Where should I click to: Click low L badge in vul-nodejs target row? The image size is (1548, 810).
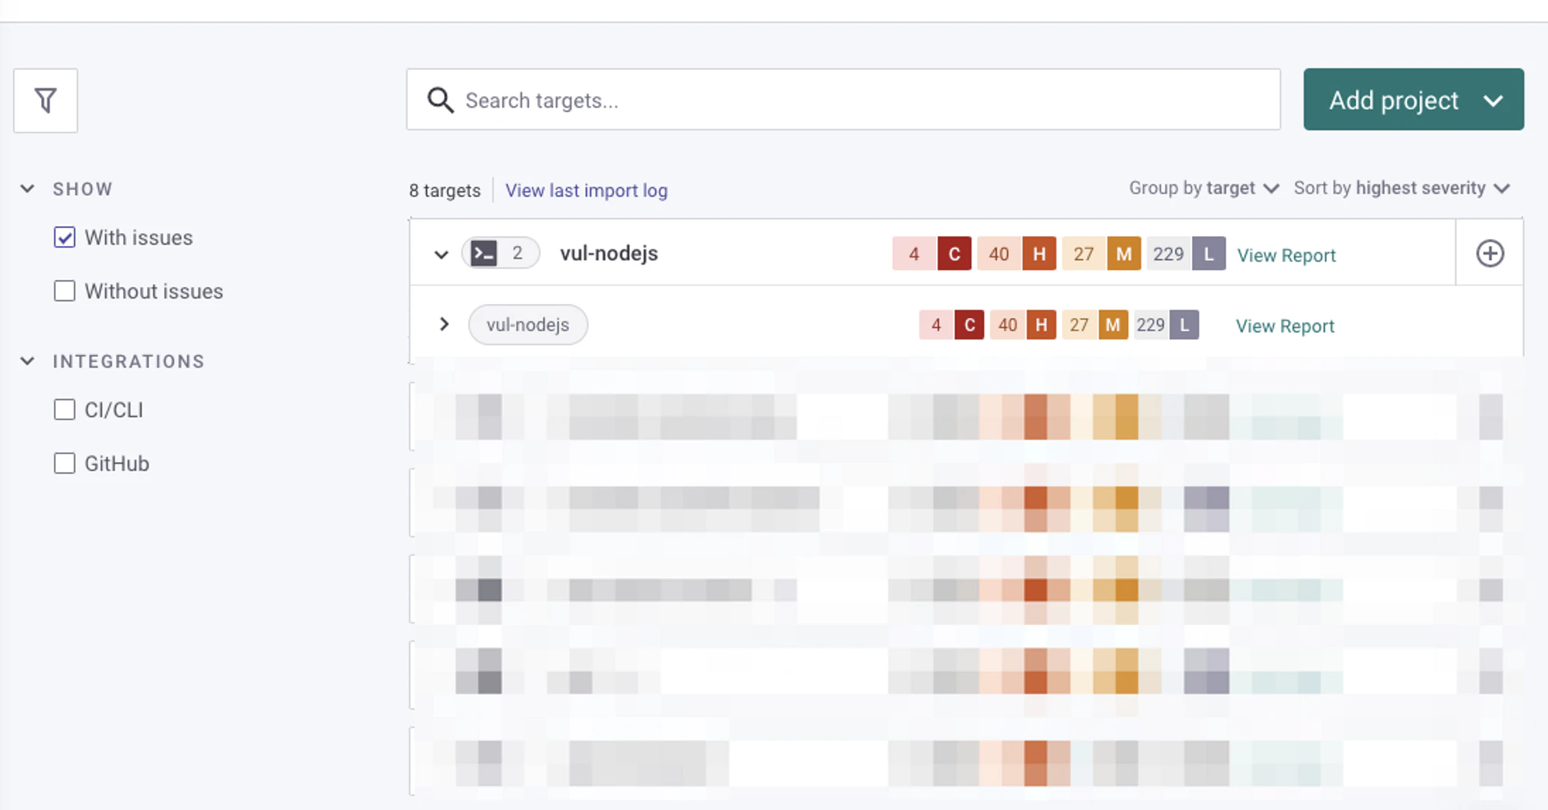tap(1209, 254)
